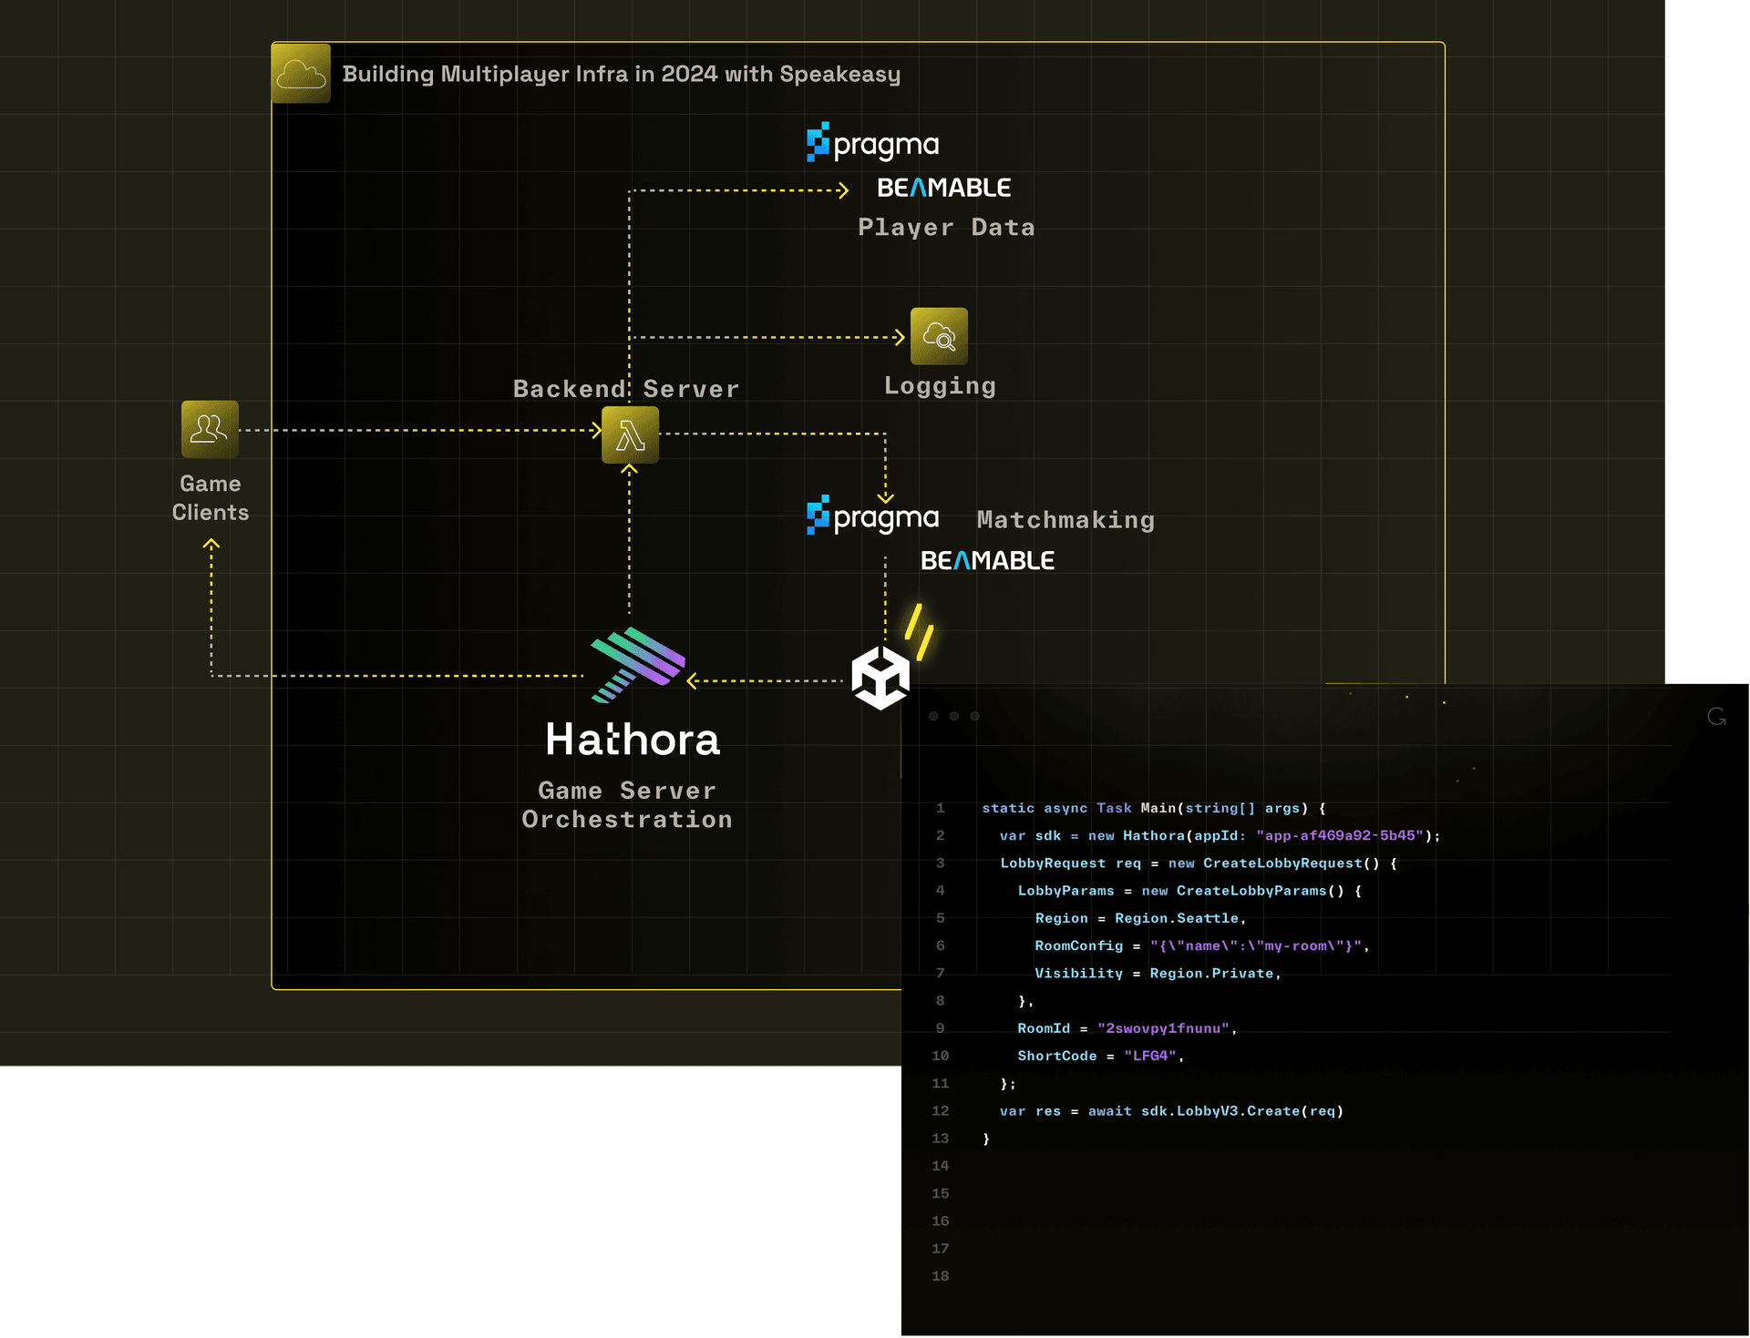Click the G logo in the code window corner
Screen dimensions: 1750x1338
tap(1718, 718)
